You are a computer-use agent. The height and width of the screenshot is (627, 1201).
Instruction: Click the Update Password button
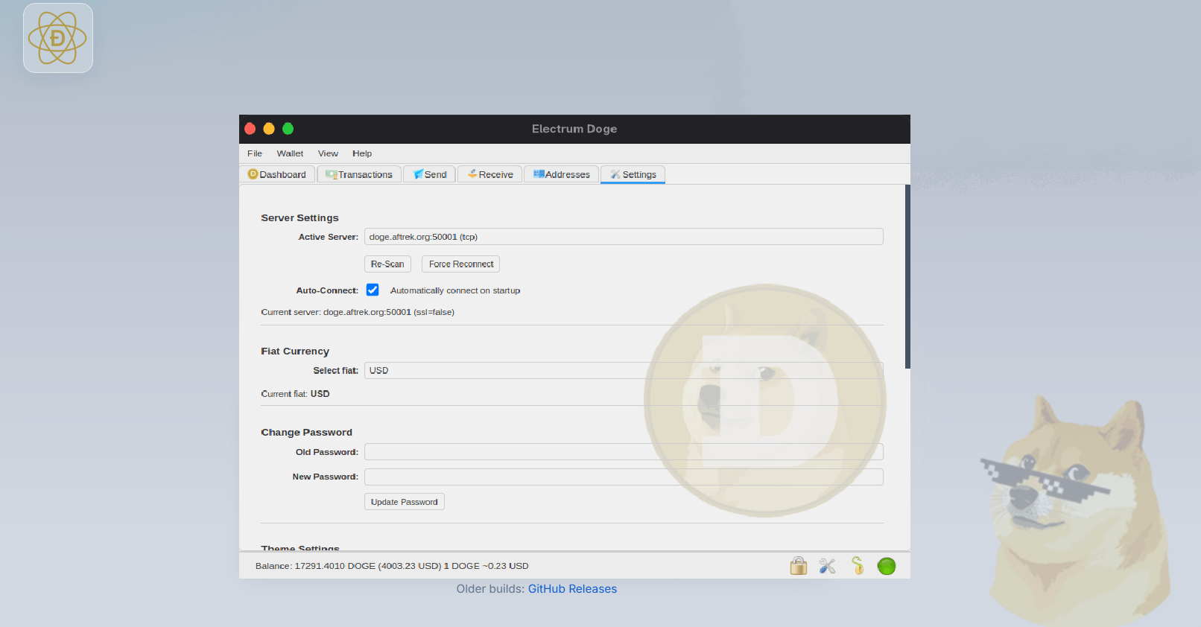(404, 502)
